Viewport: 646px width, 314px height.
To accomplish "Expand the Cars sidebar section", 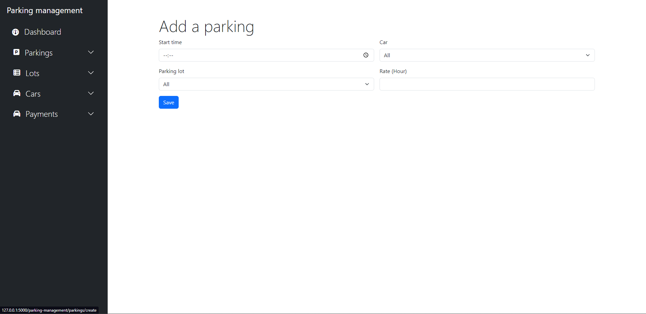I will 91,93.
